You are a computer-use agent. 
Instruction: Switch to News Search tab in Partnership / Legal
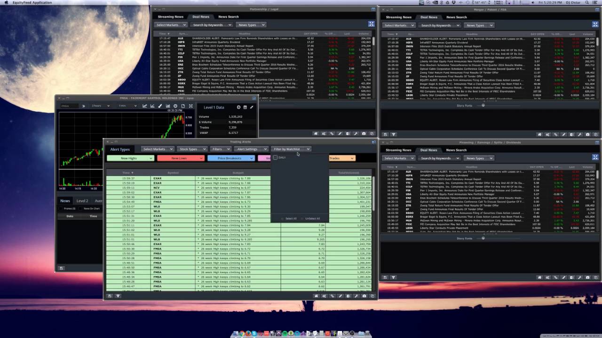pyautogui.click(x=228, y=17)
